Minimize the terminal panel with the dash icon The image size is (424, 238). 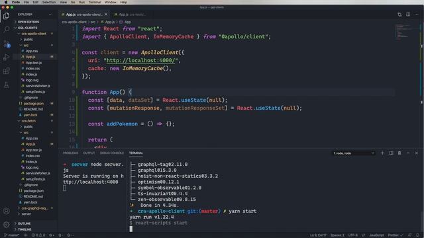pos(408,153)
